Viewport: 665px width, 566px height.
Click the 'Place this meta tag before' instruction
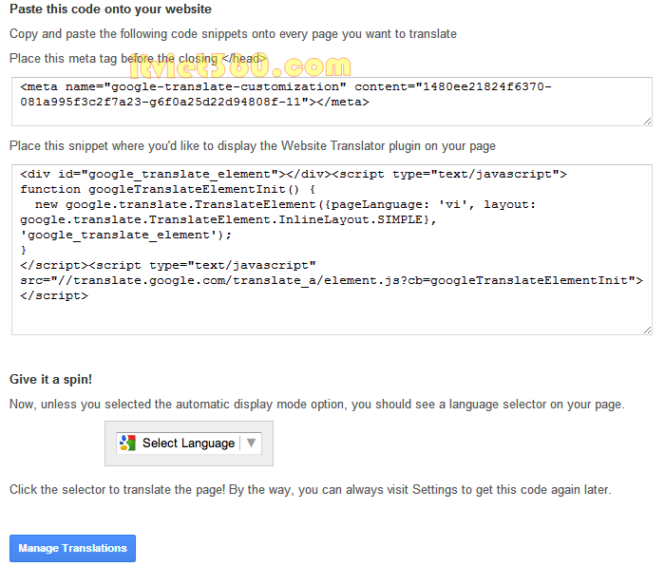[x=139, y=59]
